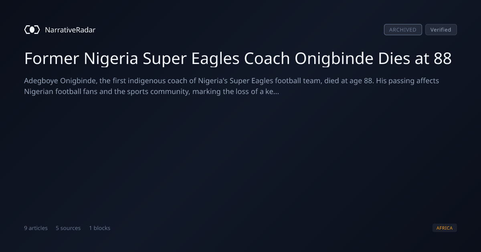Select the ARCHIVED status badge
Viewport: 481px width, 252px height.
[403, 30]
